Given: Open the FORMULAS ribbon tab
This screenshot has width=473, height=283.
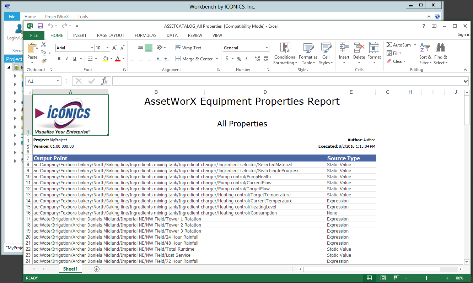Looking at the screenshot, I should click(x=145, y=36).
